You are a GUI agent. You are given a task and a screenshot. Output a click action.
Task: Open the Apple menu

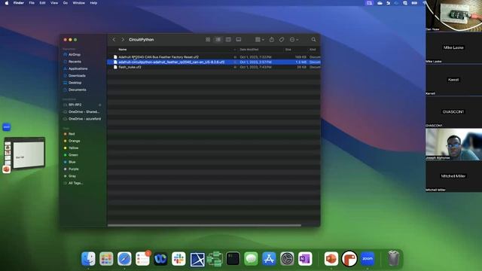[x=7, y=3]
